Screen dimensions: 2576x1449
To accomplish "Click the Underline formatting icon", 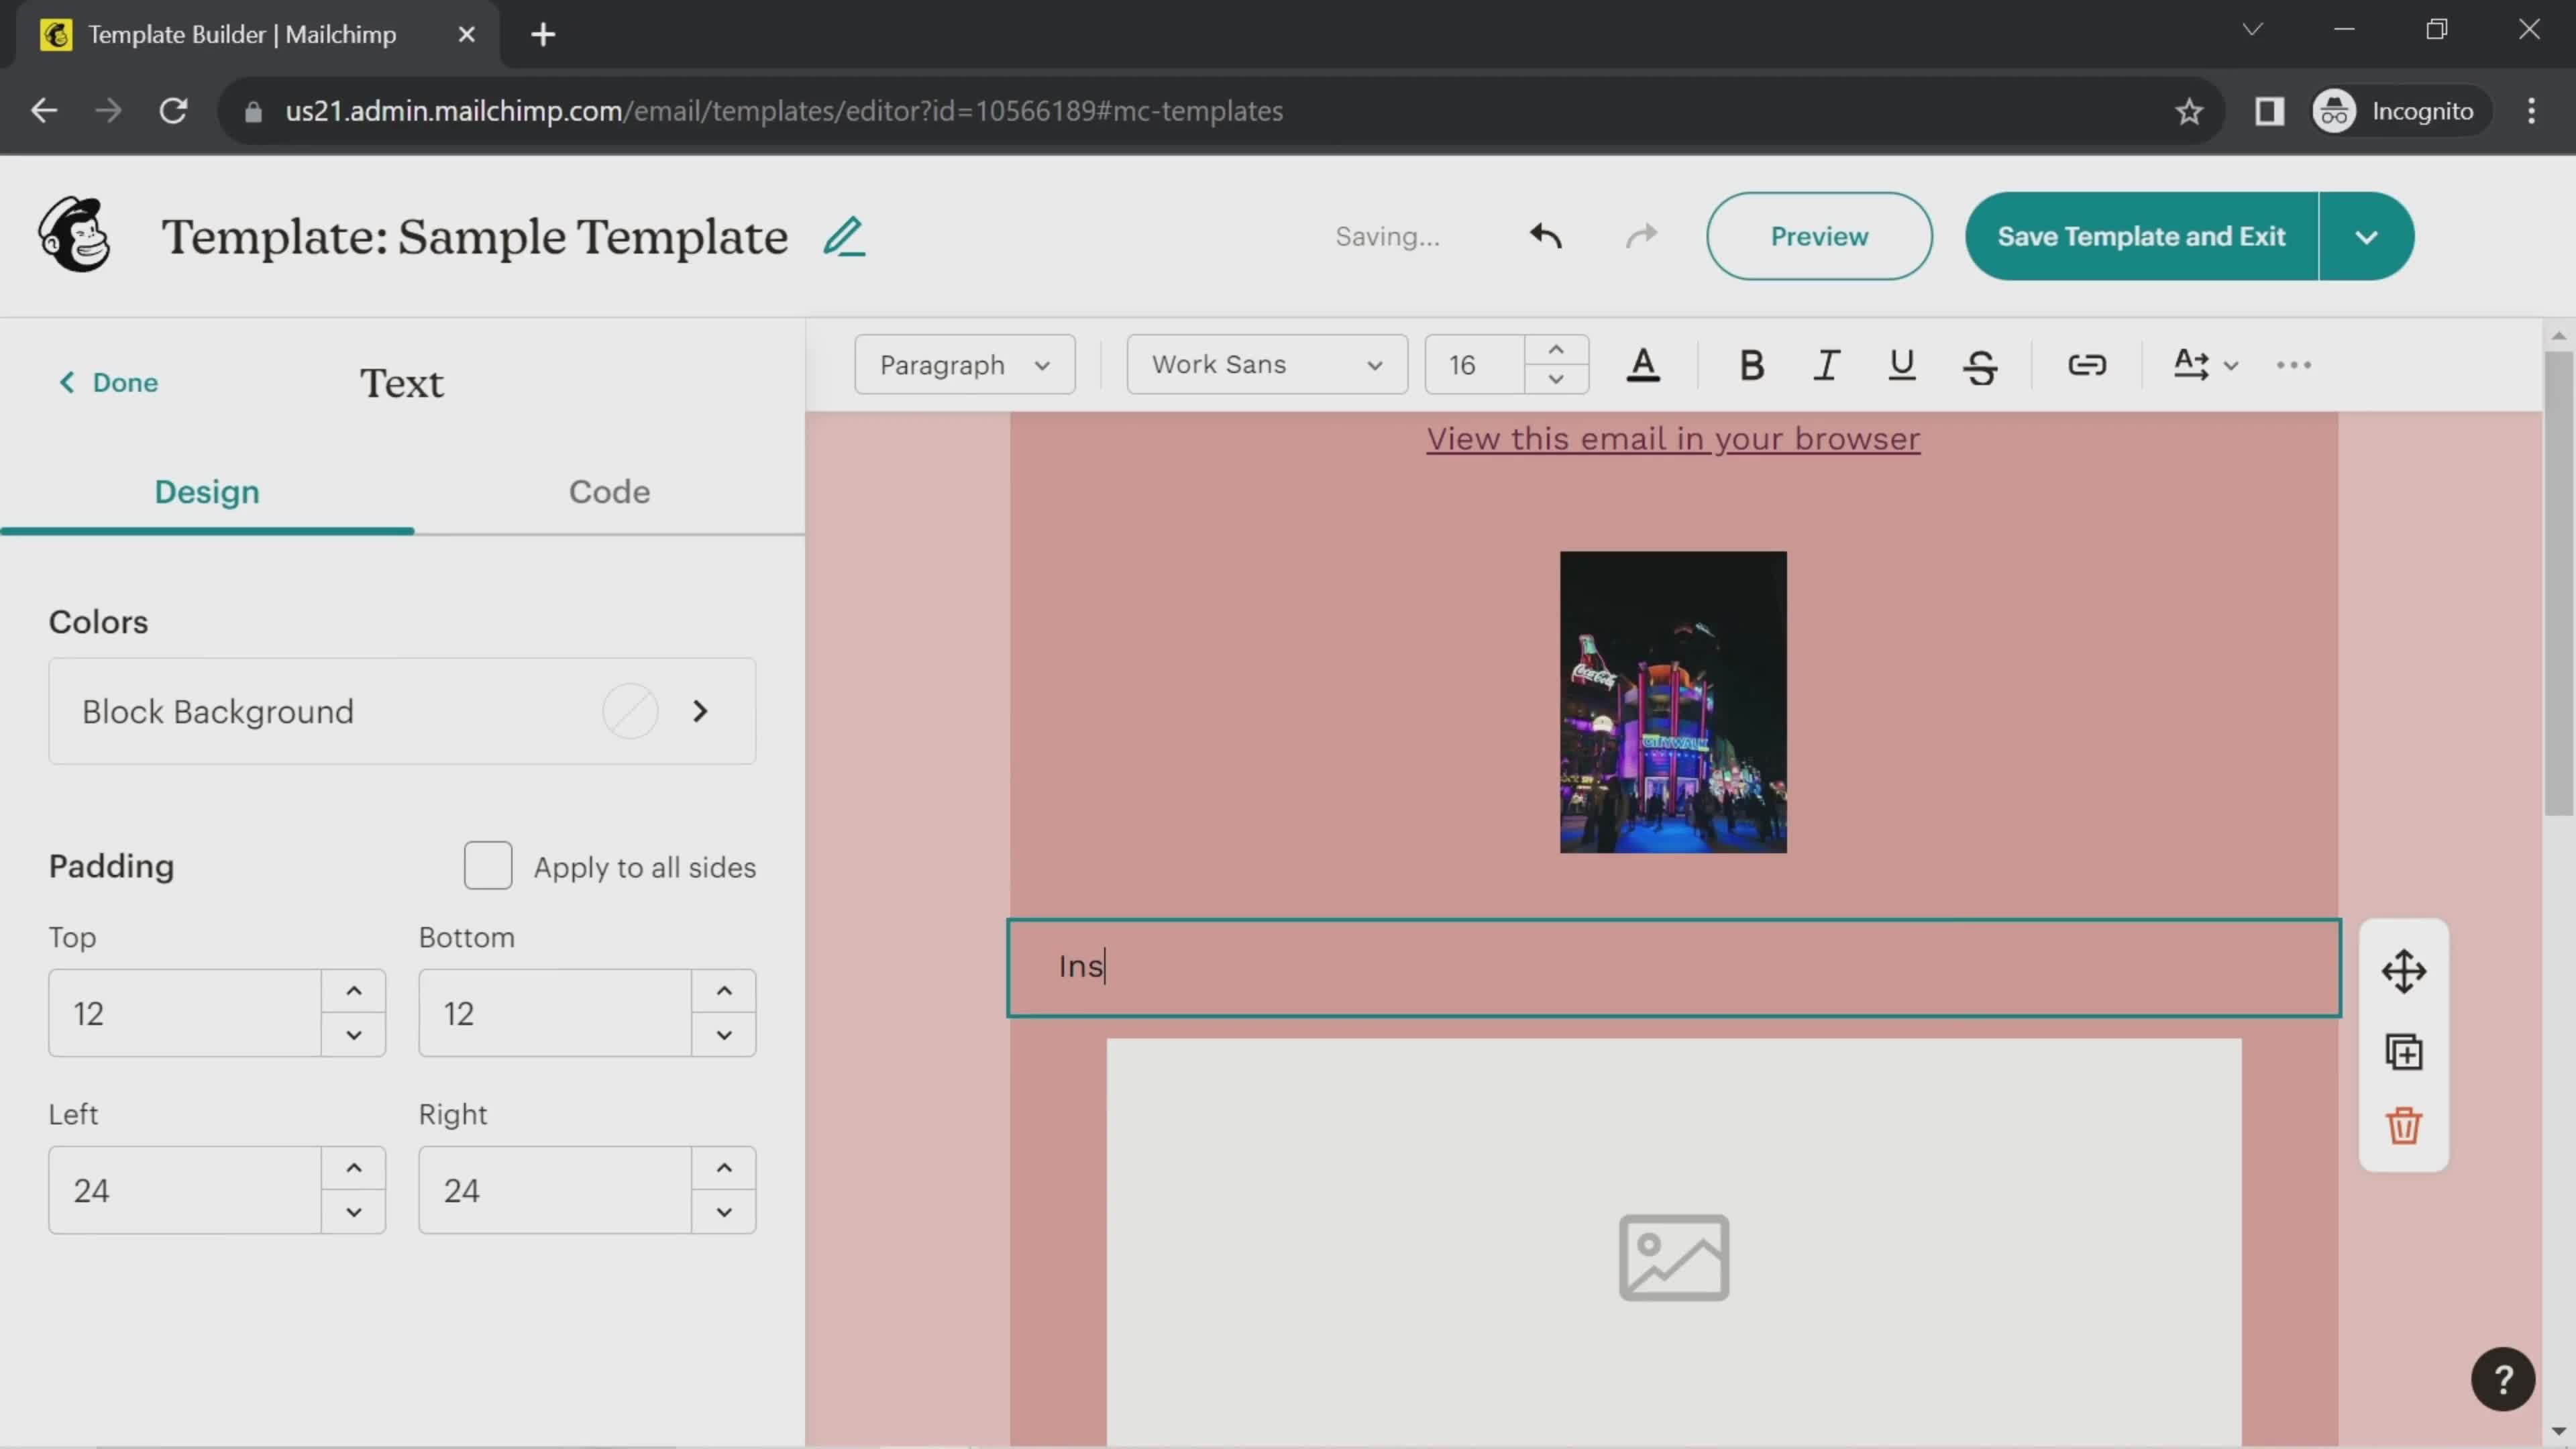I will (1902, 363).
